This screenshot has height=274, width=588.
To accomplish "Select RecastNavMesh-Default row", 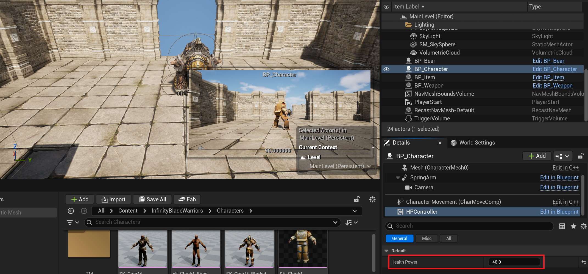I will point(444,110).
